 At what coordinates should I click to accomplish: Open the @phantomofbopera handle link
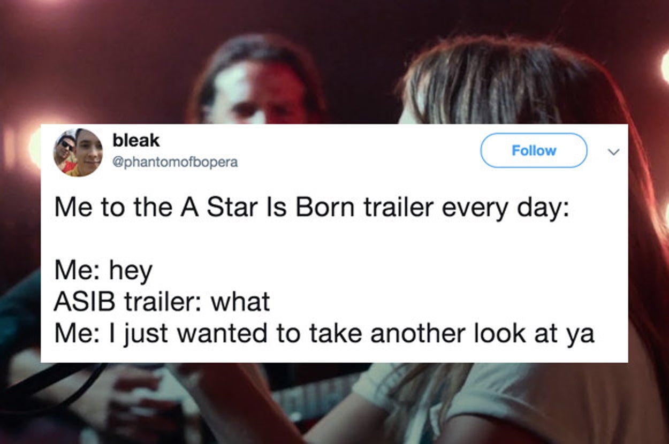(175, 162)
